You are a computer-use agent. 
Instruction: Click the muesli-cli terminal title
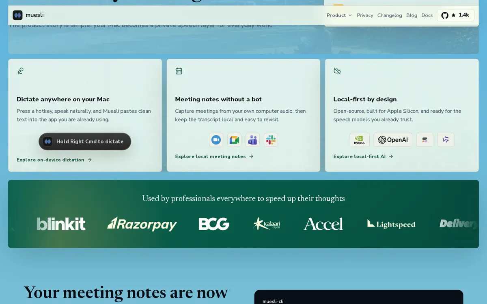(x=273, y=301)
